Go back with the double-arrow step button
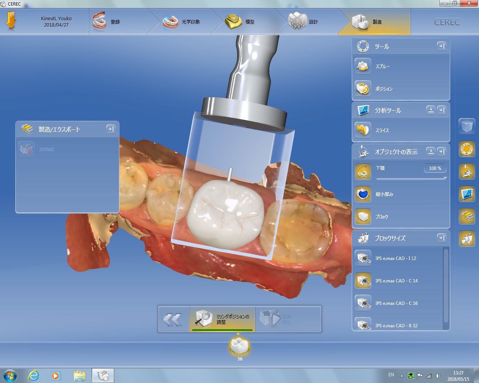 point(173,319)
